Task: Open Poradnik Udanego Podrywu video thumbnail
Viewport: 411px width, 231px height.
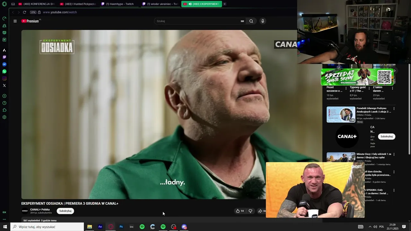Action: tap(341, 115)
